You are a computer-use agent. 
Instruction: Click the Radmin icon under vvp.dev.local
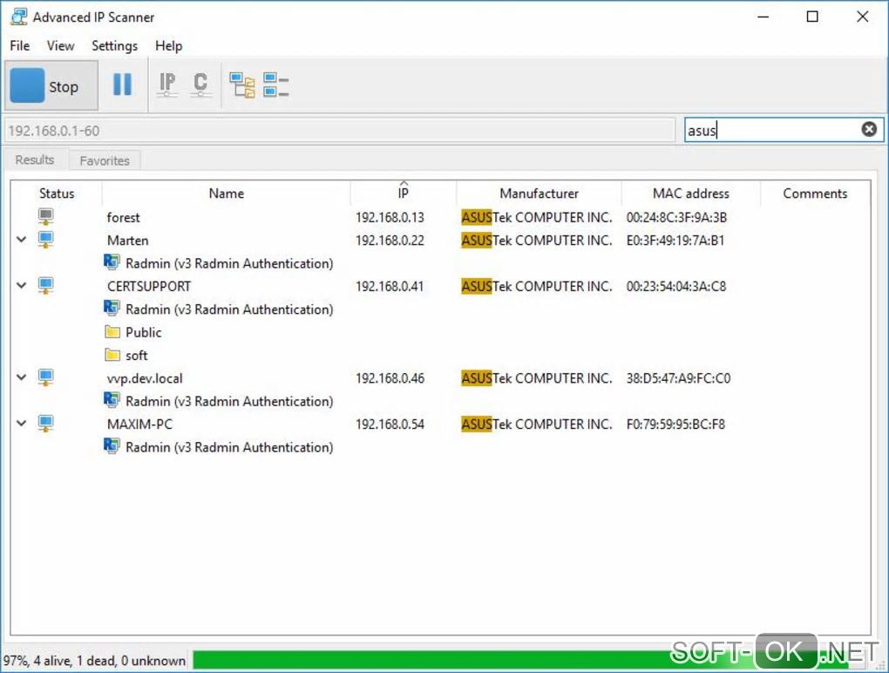click(112, 400)
